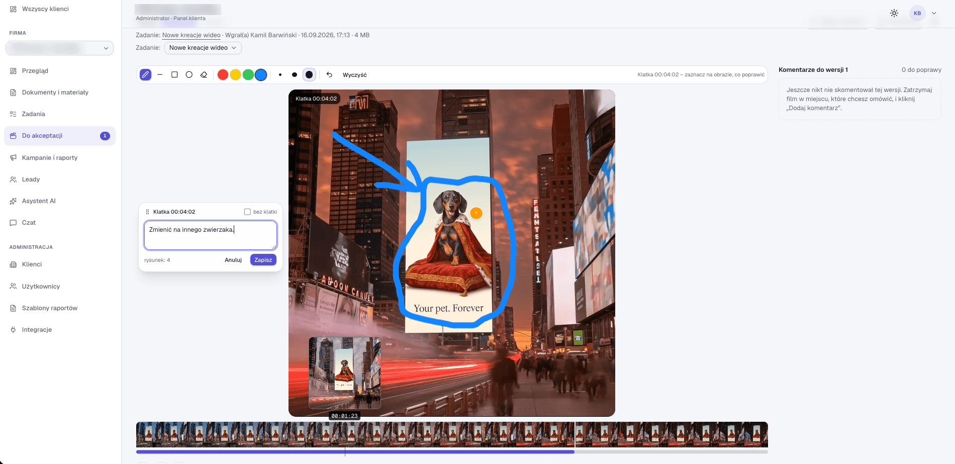
Task: Open the KB user account menu chevron
Action: (934, 13)
